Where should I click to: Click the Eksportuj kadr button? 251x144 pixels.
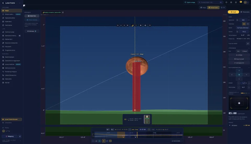point(239,59)
